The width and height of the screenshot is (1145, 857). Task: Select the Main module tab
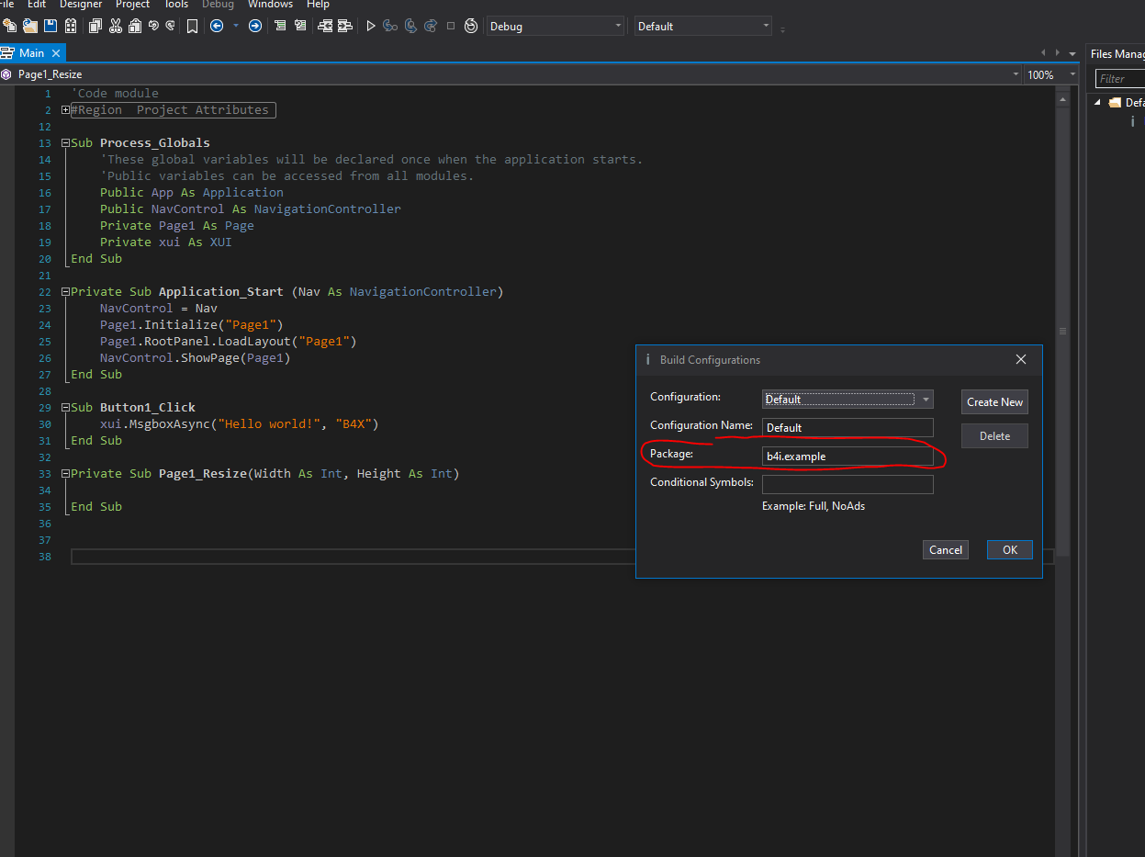pos(30,53)
